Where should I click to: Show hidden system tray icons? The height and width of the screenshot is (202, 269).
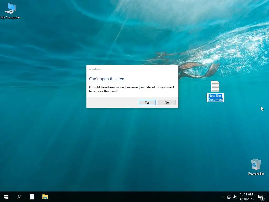222,197
